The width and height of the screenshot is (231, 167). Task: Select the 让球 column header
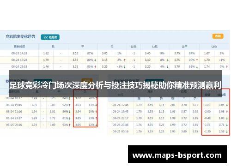(134, 47)
